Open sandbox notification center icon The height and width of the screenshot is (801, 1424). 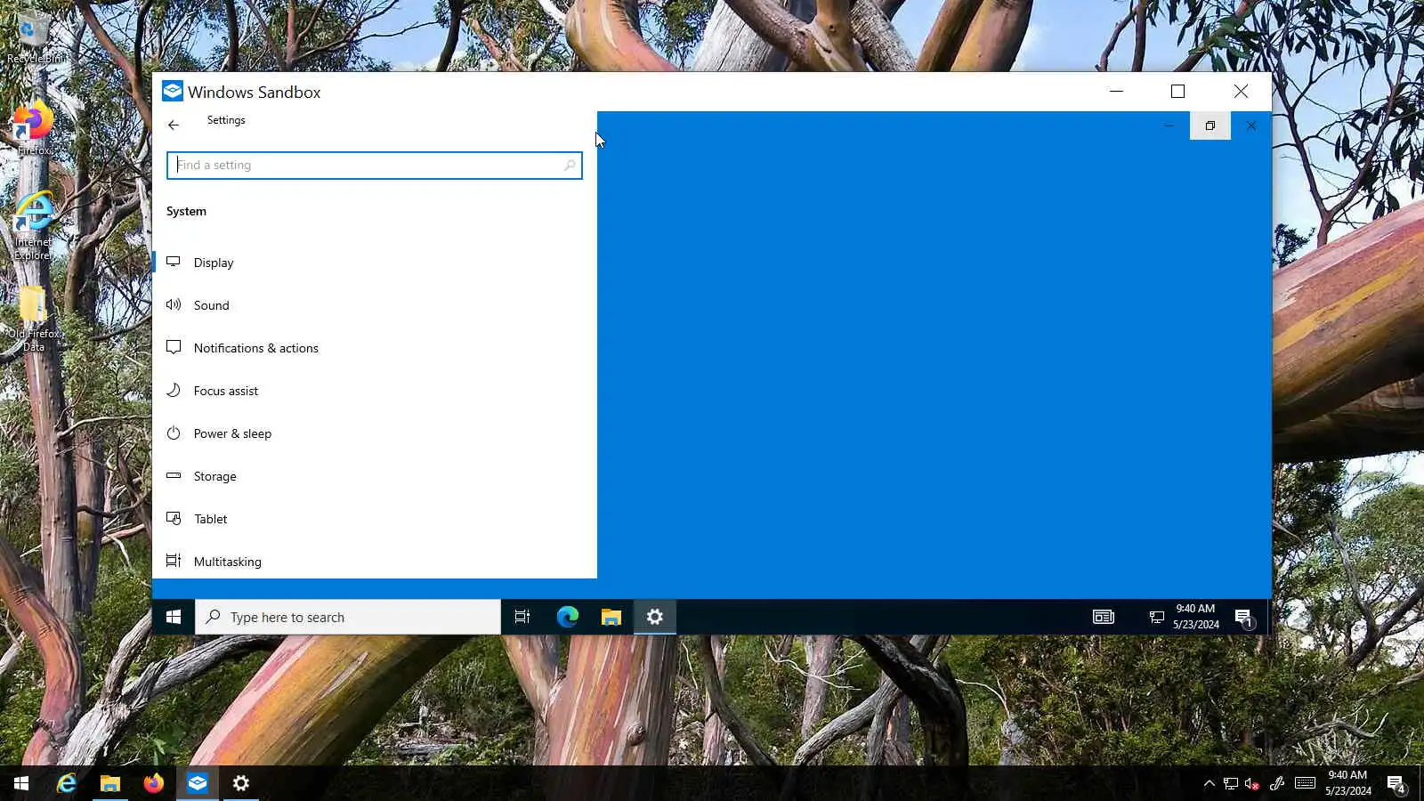[1243, 618]
